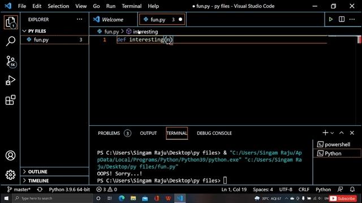Go to line via Ln 1, Col 19
Screen dimensions: 362x203
pos(234,189)
